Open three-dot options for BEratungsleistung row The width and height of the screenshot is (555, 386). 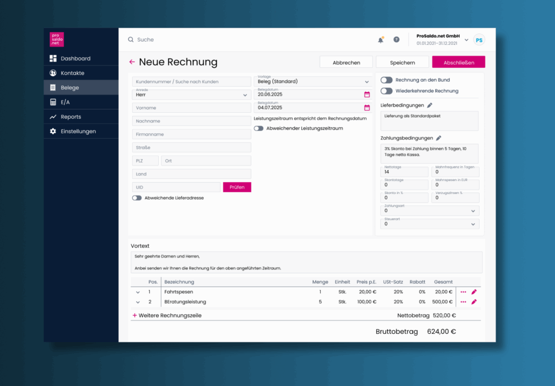(x=463, y=302)
